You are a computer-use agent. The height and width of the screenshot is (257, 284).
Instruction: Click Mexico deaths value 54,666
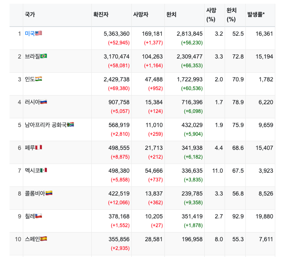[154, 171]
